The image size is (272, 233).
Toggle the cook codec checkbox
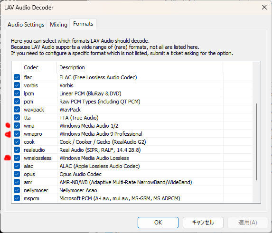17,142
